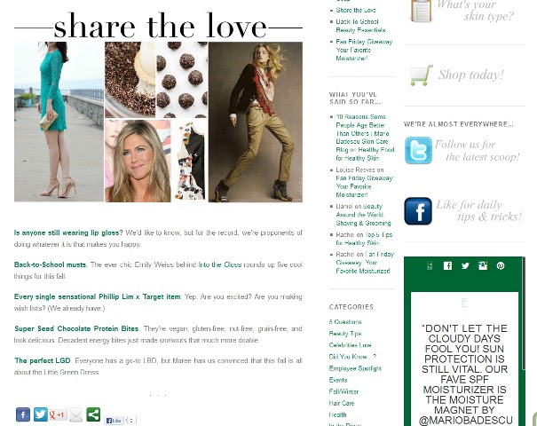537x426 pixels.
Task: Click Twitter icon in green widget header
Action: pos(465,265)
